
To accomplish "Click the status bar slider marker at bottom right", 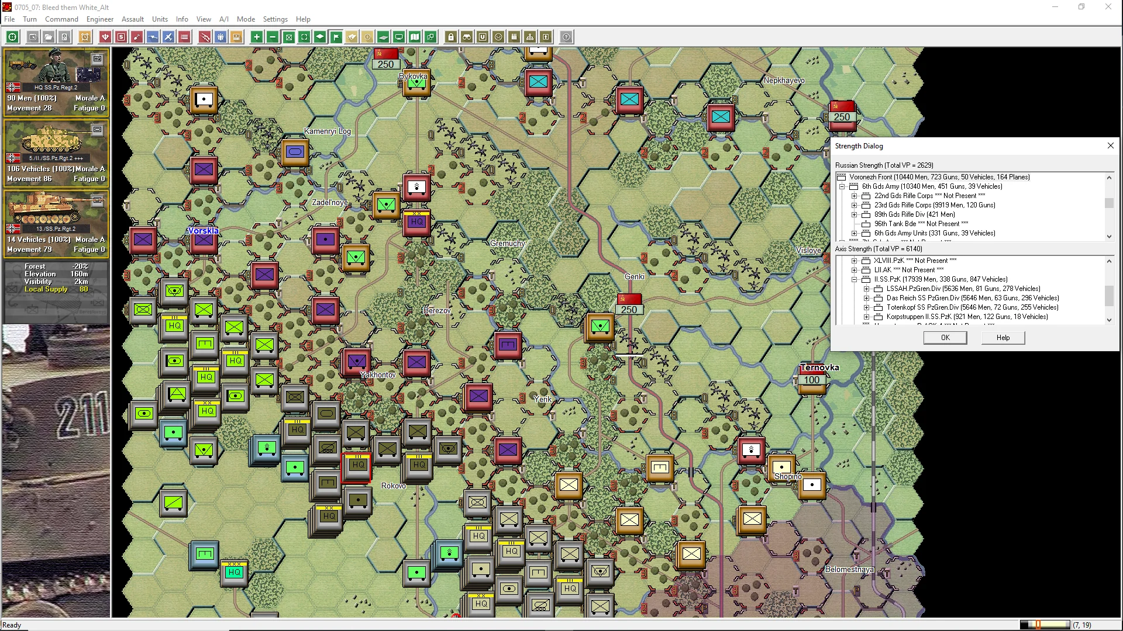I will [1038, 625].
